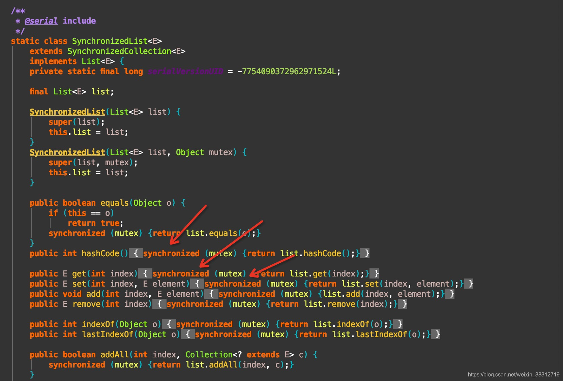Click the 'if (this == o)' keyword if

coord(53,213)
